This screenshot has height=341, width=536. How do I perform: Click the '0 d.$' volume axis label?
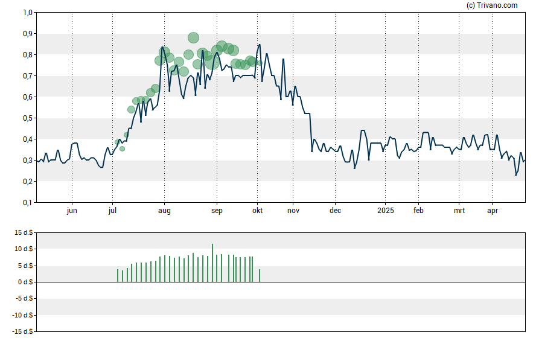pos(25,282)
